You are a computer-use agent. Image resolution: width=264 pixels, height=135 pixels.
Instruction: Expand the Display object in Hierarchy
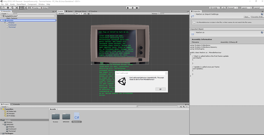tap(5, 23)
